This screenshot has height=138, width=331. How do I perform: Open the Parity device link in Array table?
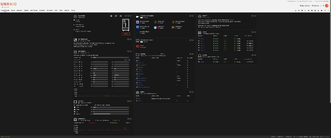coord(202,39)
